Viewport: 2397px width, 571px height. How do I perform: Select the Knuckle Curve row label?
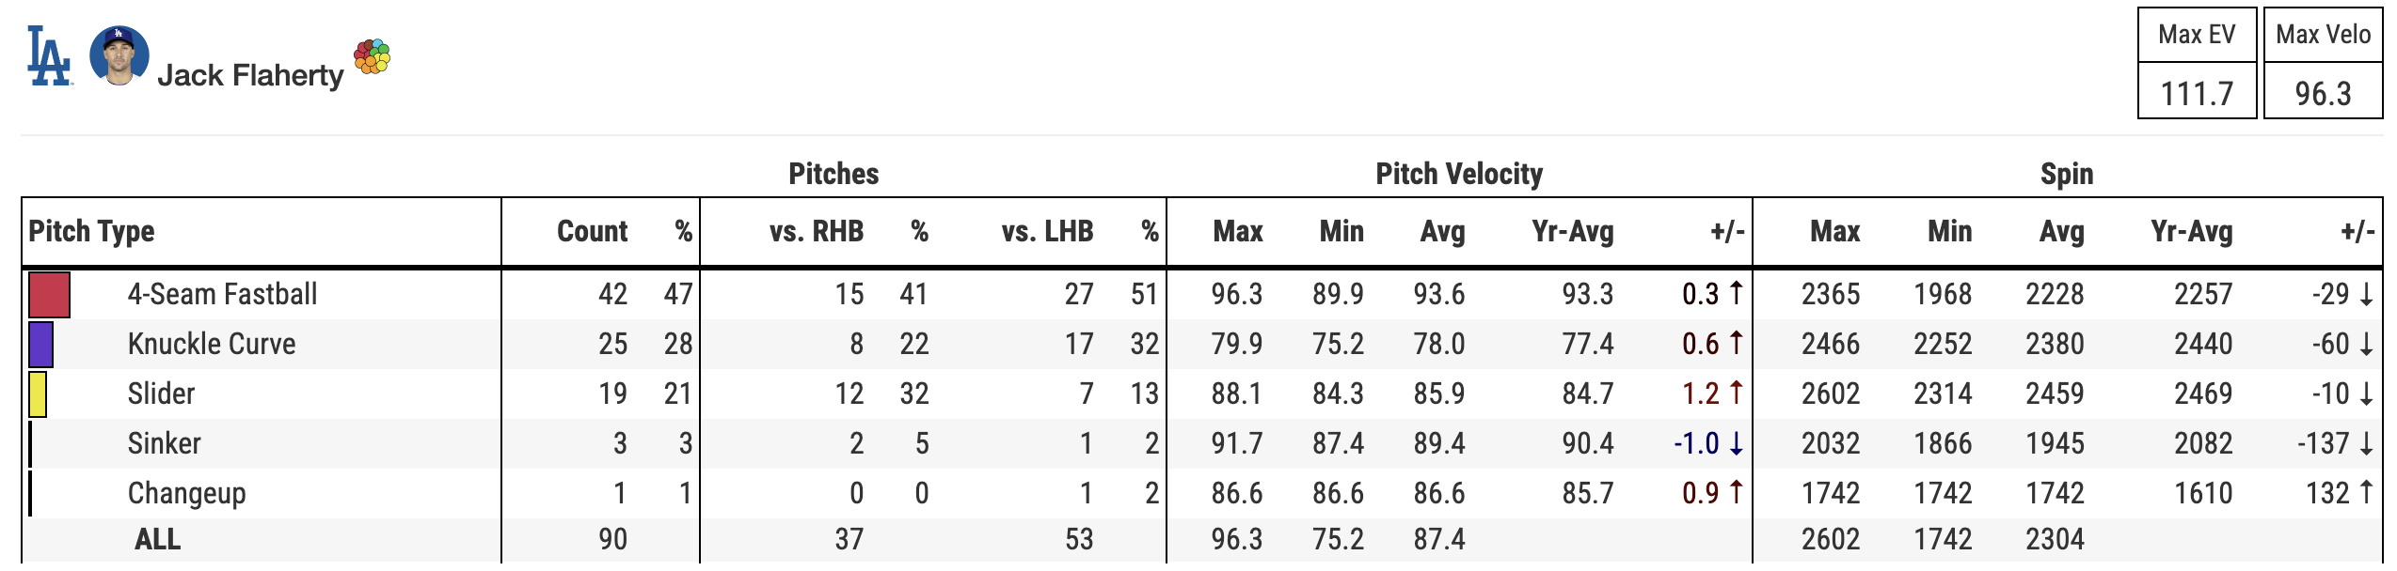(212, 344)
